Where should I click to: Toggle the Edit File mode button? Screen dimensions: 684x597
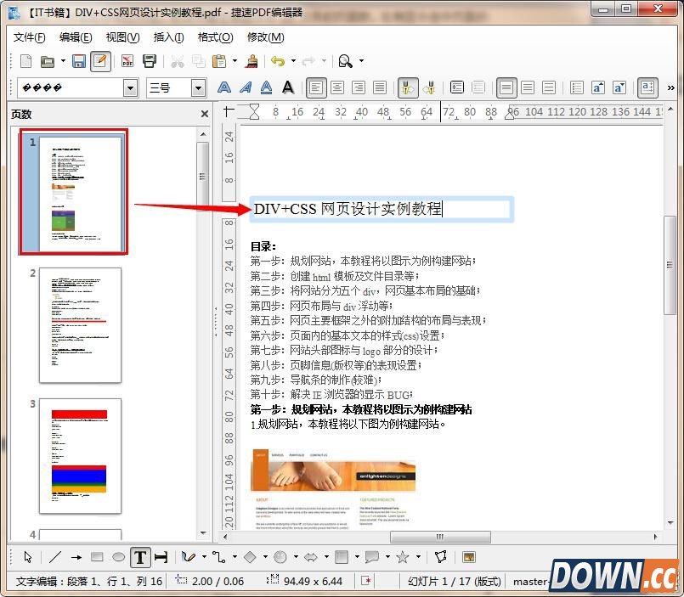pyautogui.click(x=100, y=61)
